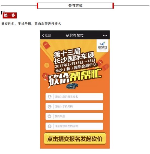This screenshot has height=154, width=150.
Task: Click the person icon in name field
Action: 50,97
